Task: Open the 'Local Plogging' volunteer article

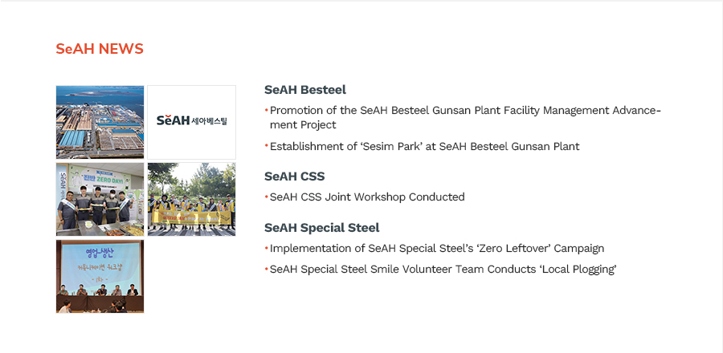Action: click(443, 270)
